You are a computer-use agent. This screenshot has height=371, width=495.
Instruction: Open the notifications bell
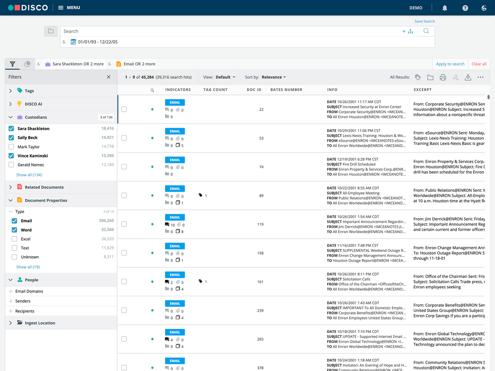445,8
